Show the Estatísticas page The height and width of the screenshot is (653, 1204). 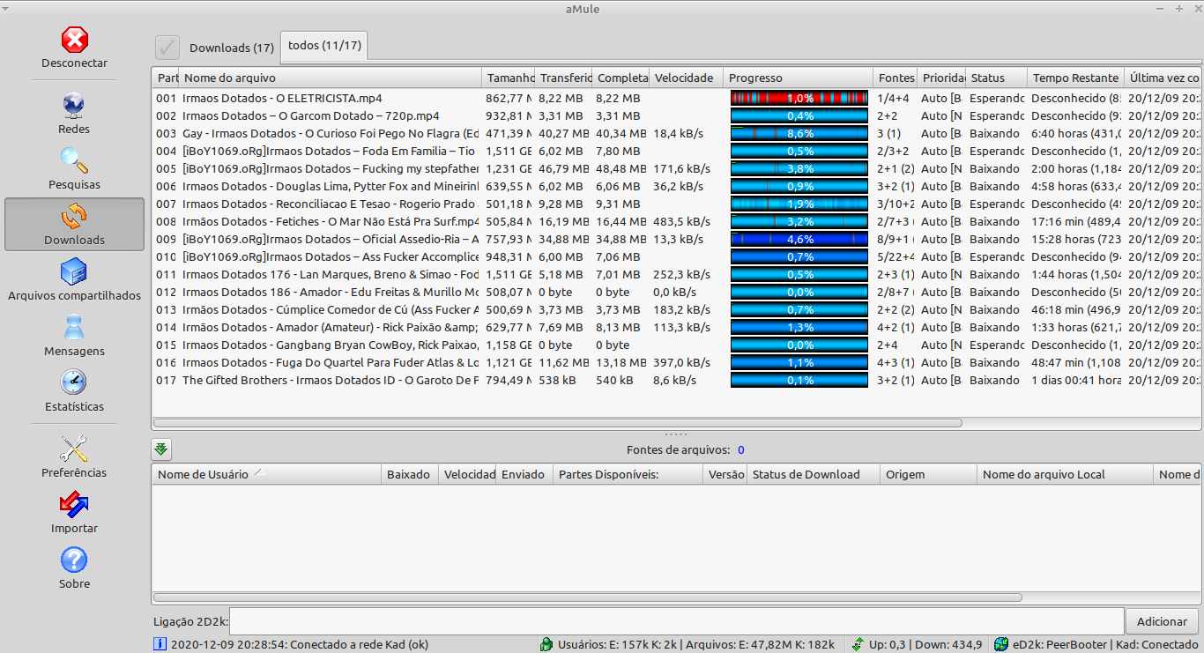pos(74,384)
